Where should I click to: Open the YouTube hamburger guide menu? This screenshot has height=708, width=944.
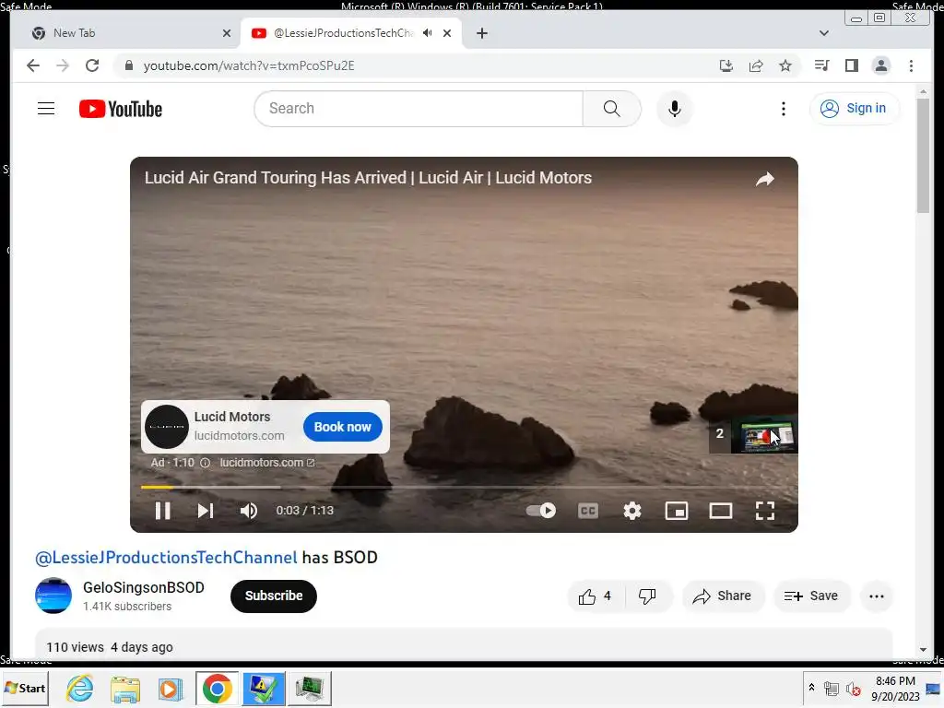pyautogui.click(x=46, y=109)
